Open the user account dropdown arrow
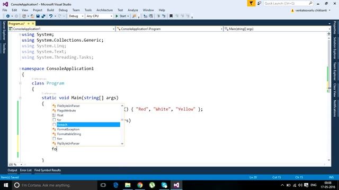339x190 pixels. pyautogui.click(x=329, y=11)
